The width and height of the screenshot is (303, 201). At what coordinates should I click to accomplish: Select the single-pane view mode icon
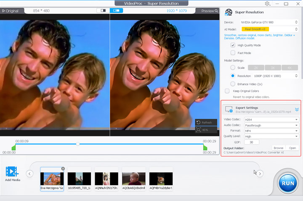point(103,10)
